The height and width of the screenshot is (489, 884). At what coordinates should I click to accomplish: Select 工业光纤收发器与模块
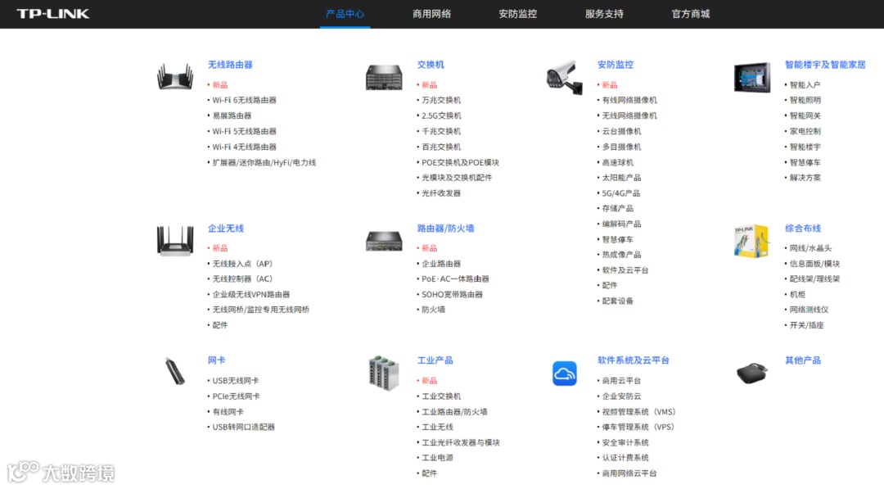tap(461, 442)
